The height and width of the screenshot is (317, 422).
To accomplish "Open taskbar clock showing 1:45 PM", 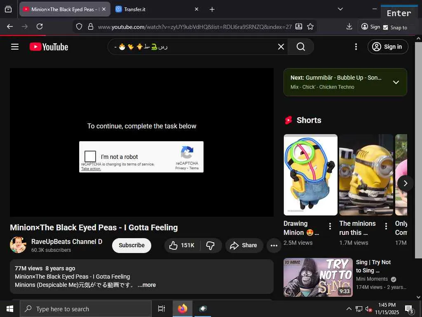I will (387, 309).
